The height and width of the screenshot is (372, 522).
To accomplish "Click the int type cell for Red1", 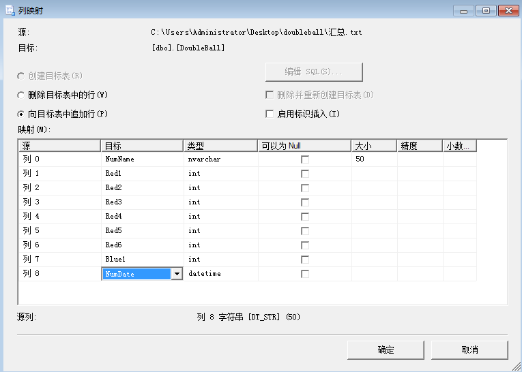I will (221, 174).
